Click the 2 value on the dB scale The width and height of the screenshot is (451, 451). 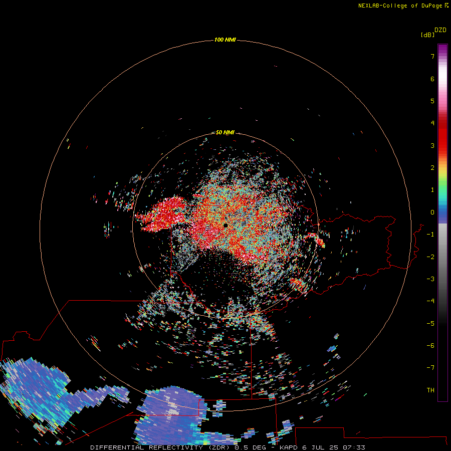pos(432,168)
